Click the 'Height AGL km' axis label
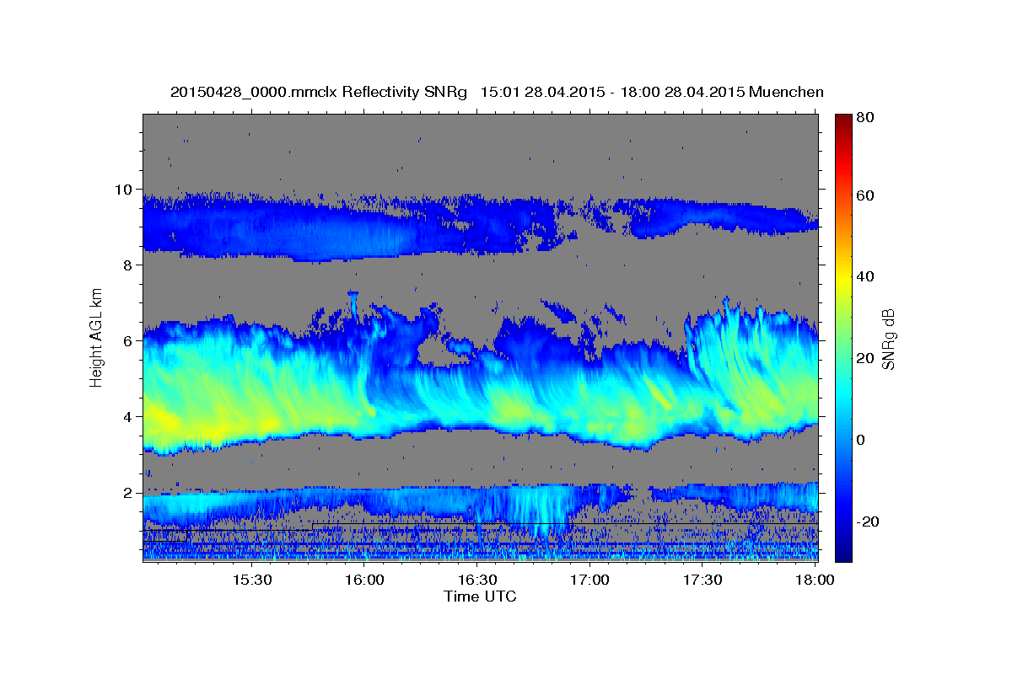 96,337
